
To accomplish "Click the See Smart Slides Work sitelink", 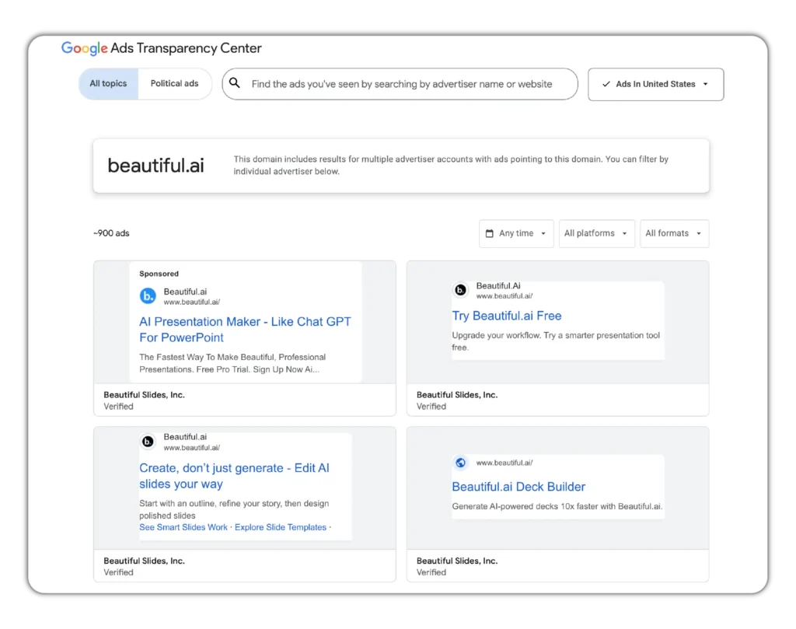I will tap(183, 527).
